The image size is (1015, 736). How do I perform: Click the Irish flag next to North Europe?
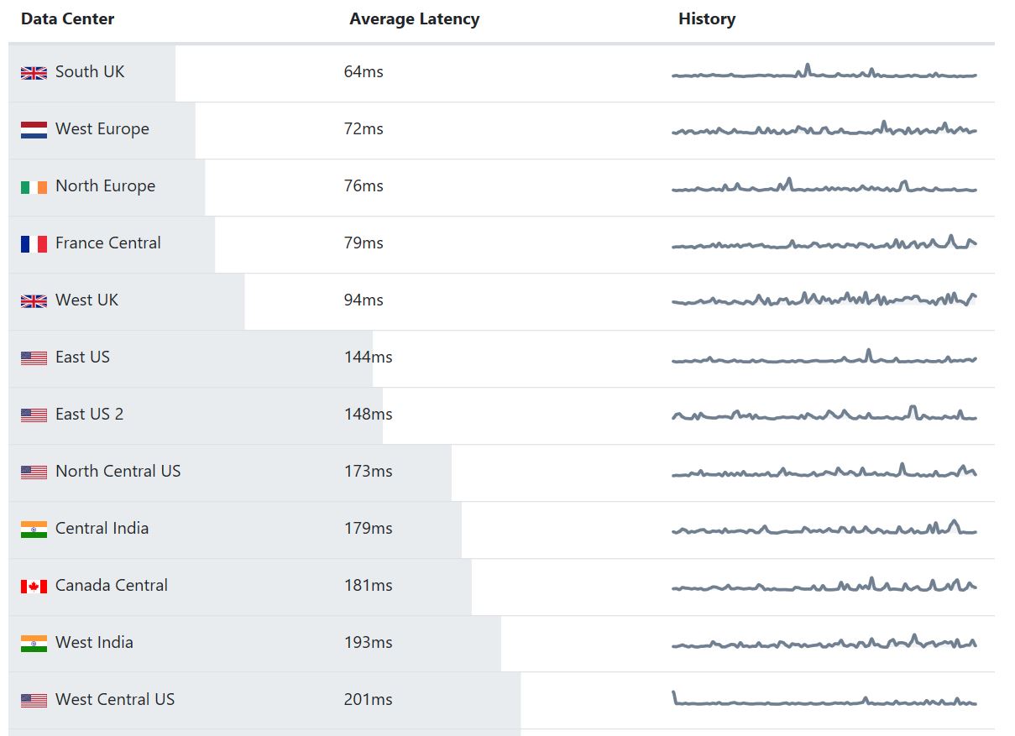click(34, 187)
